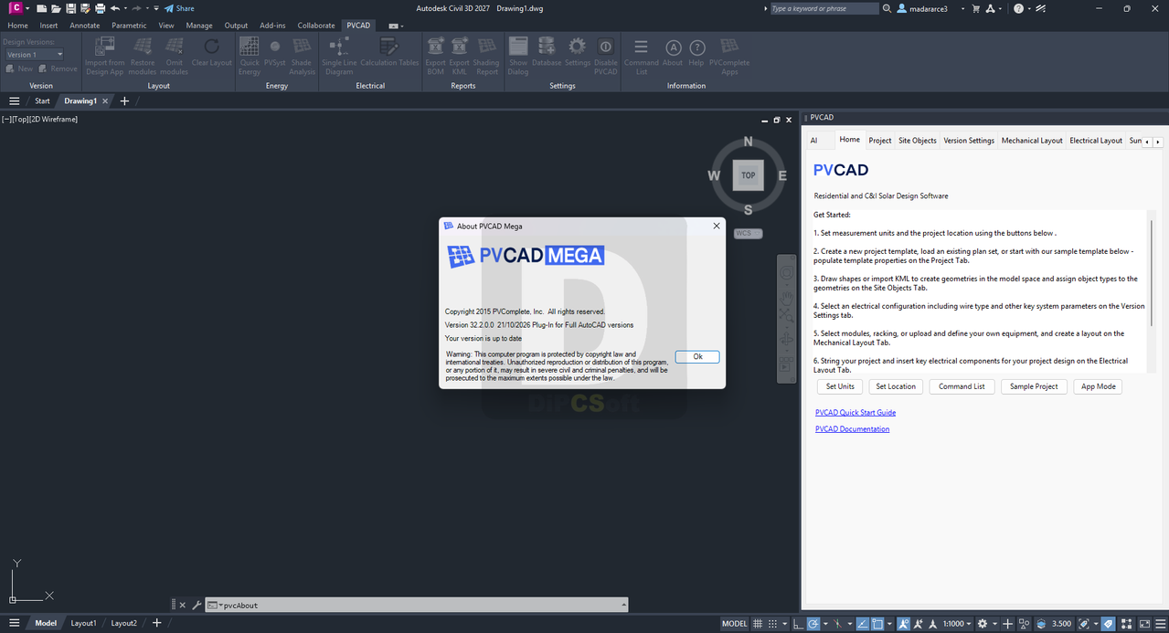Viewport: 1169px width, 633px height.
Task: Click Shade Analysis ribbon icon
Action: [302, 56]
